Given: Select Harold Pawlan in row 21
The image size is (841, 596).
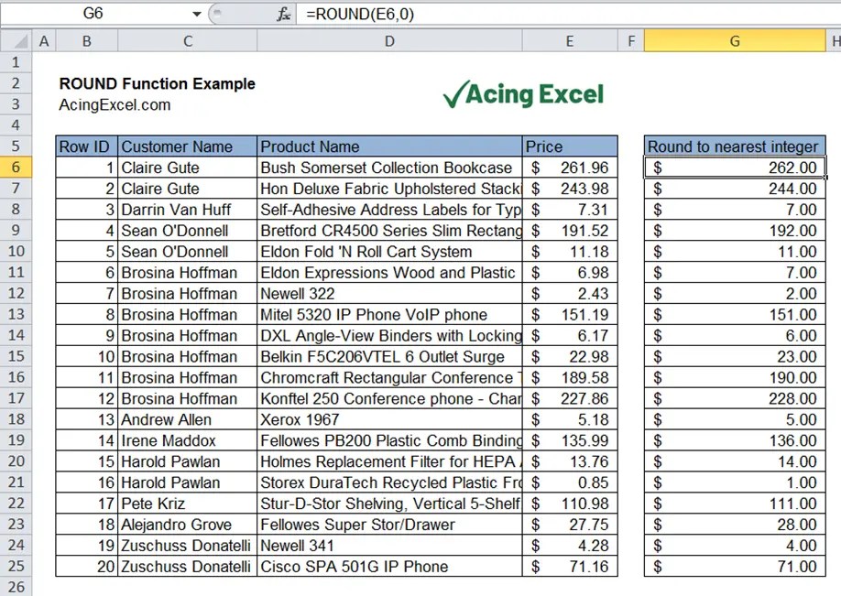Looking at the screenshot, I should pos(187,482).
